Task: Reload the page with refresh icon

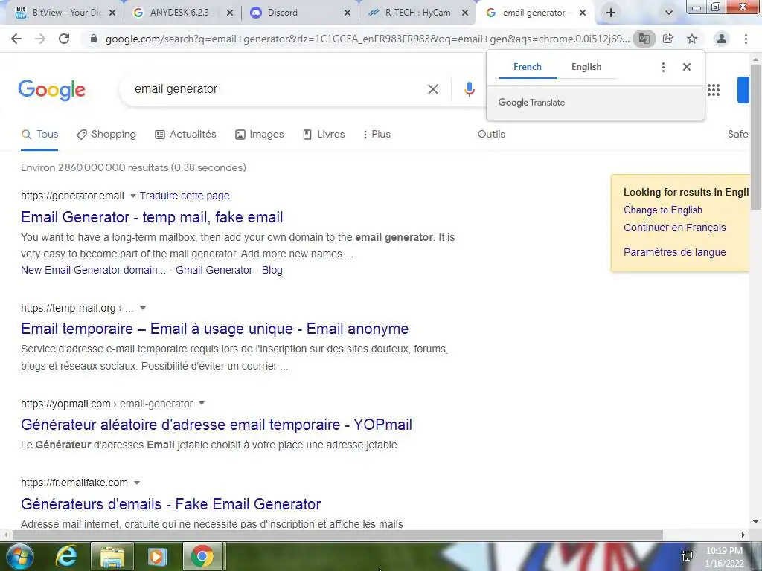Action: point(64,39)
